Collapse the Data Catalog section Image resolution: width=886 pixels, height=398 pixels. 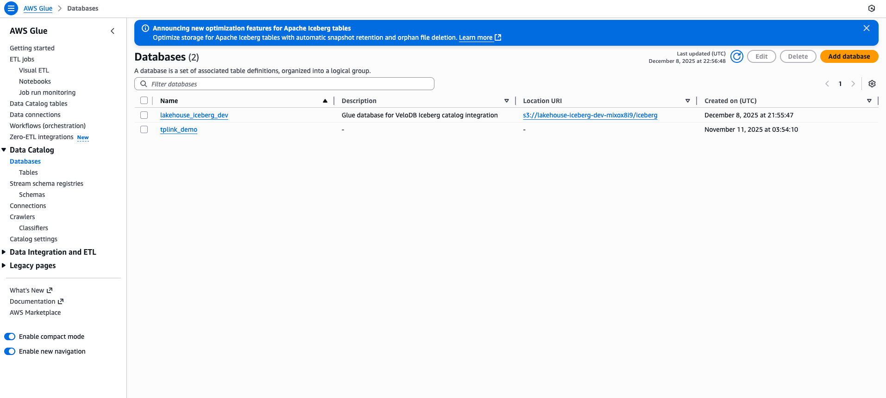4,150
